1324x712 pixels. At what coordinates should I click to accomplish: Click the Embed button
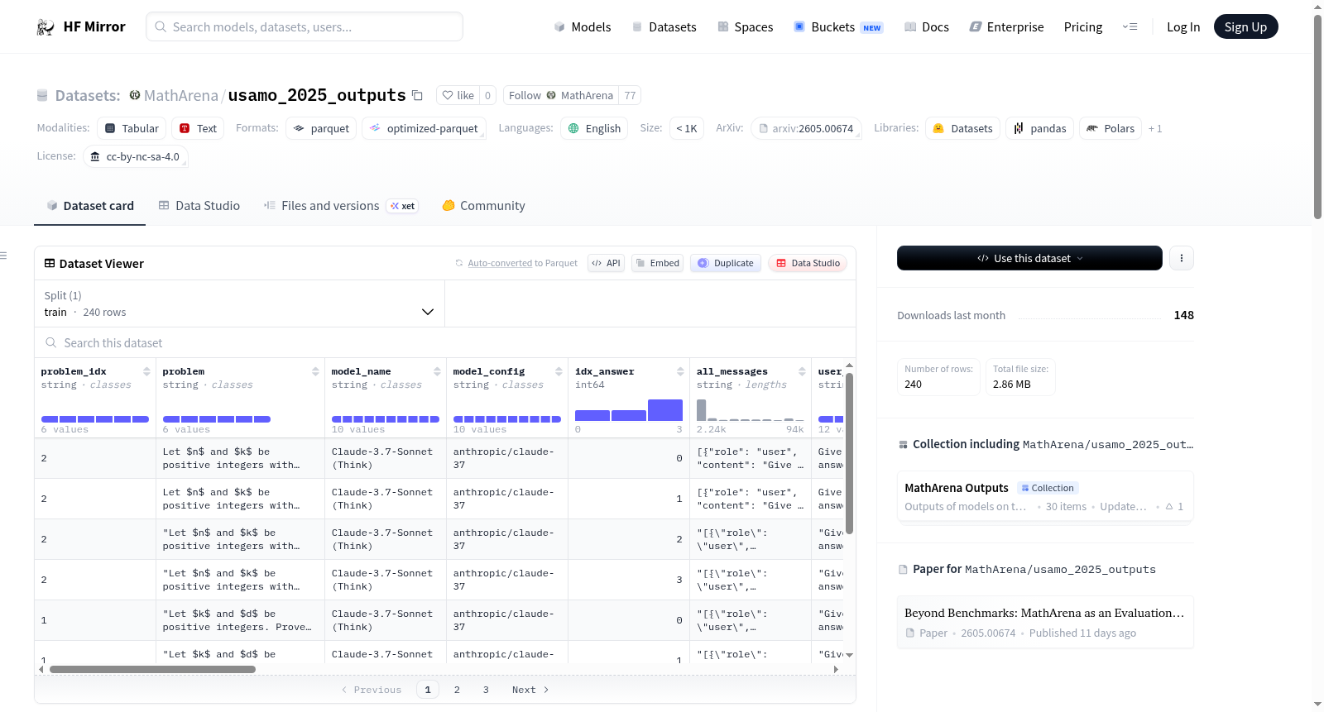click(x=657, y=263)
